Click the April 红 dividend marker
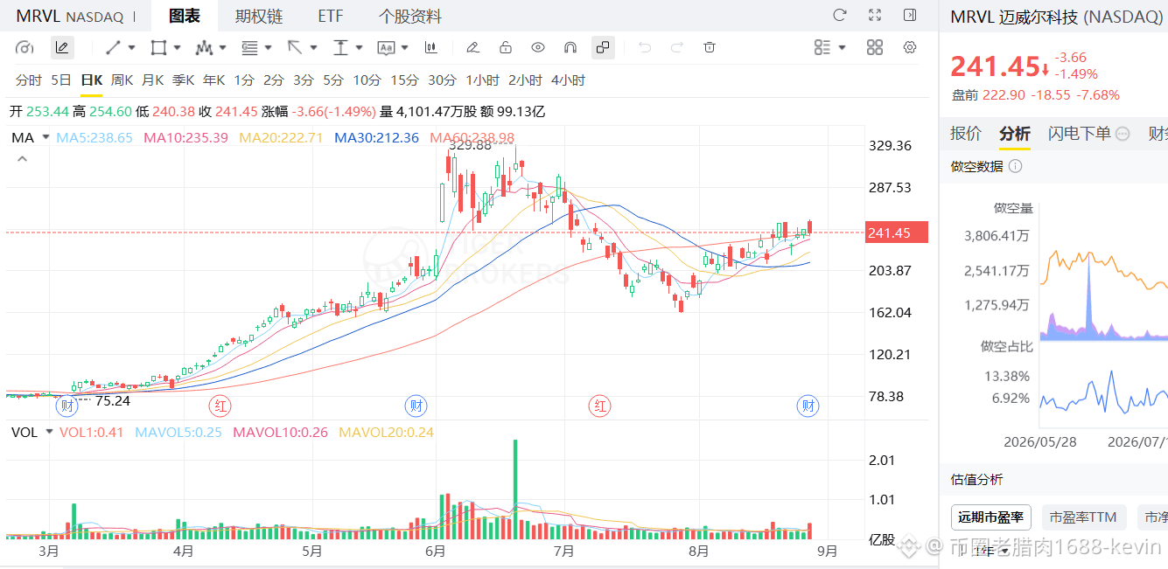The height and width of the screenshot is (569, 1168). click(x=220, y=406)
